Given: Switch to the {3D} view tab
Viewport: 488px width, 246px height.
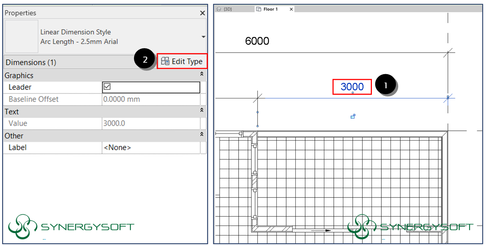Looking at the screenshot, I should pyautogui.click(x=228, y=9).
